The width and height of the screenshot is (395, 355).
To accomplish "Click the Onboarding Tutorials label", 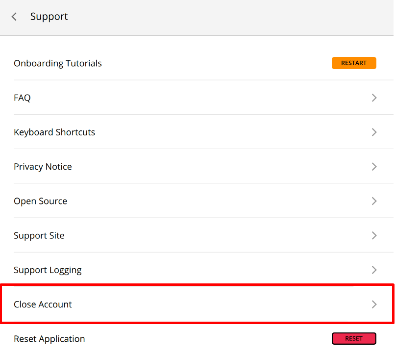I will coord(58,64).
